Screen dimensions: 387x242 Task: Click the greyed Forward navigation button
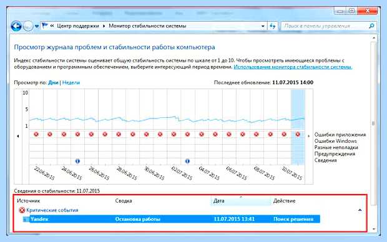pos(28,26)
